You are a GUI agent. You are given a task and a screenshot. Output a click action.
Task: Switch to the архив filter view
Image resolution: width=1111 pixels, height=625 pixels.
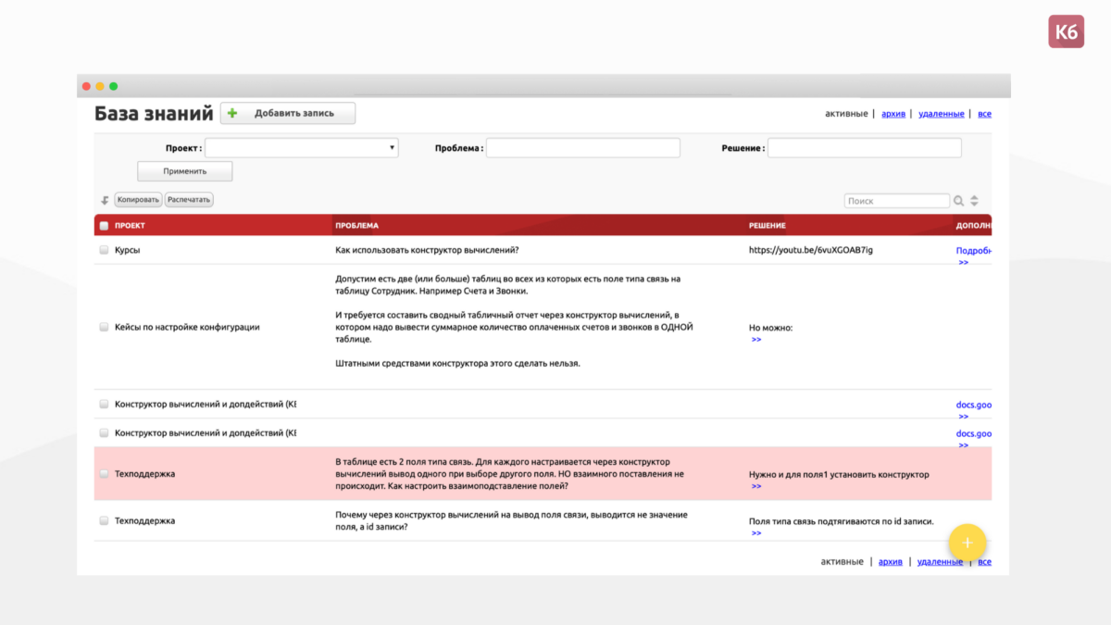point(893,113)
